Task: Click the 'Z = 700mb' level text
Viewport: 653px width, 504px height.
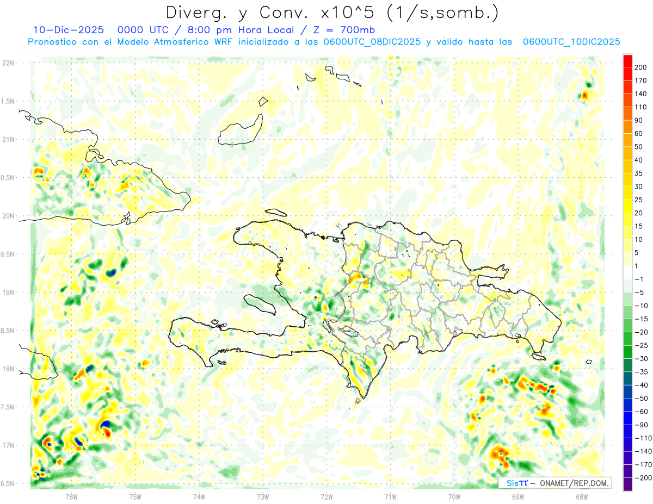Action: click(344, 30)
